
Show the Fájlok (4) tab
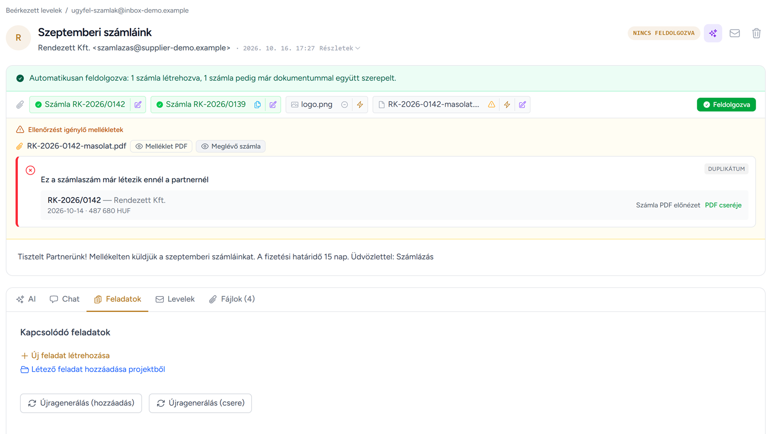pyautogui.click(x=232, y=299)
